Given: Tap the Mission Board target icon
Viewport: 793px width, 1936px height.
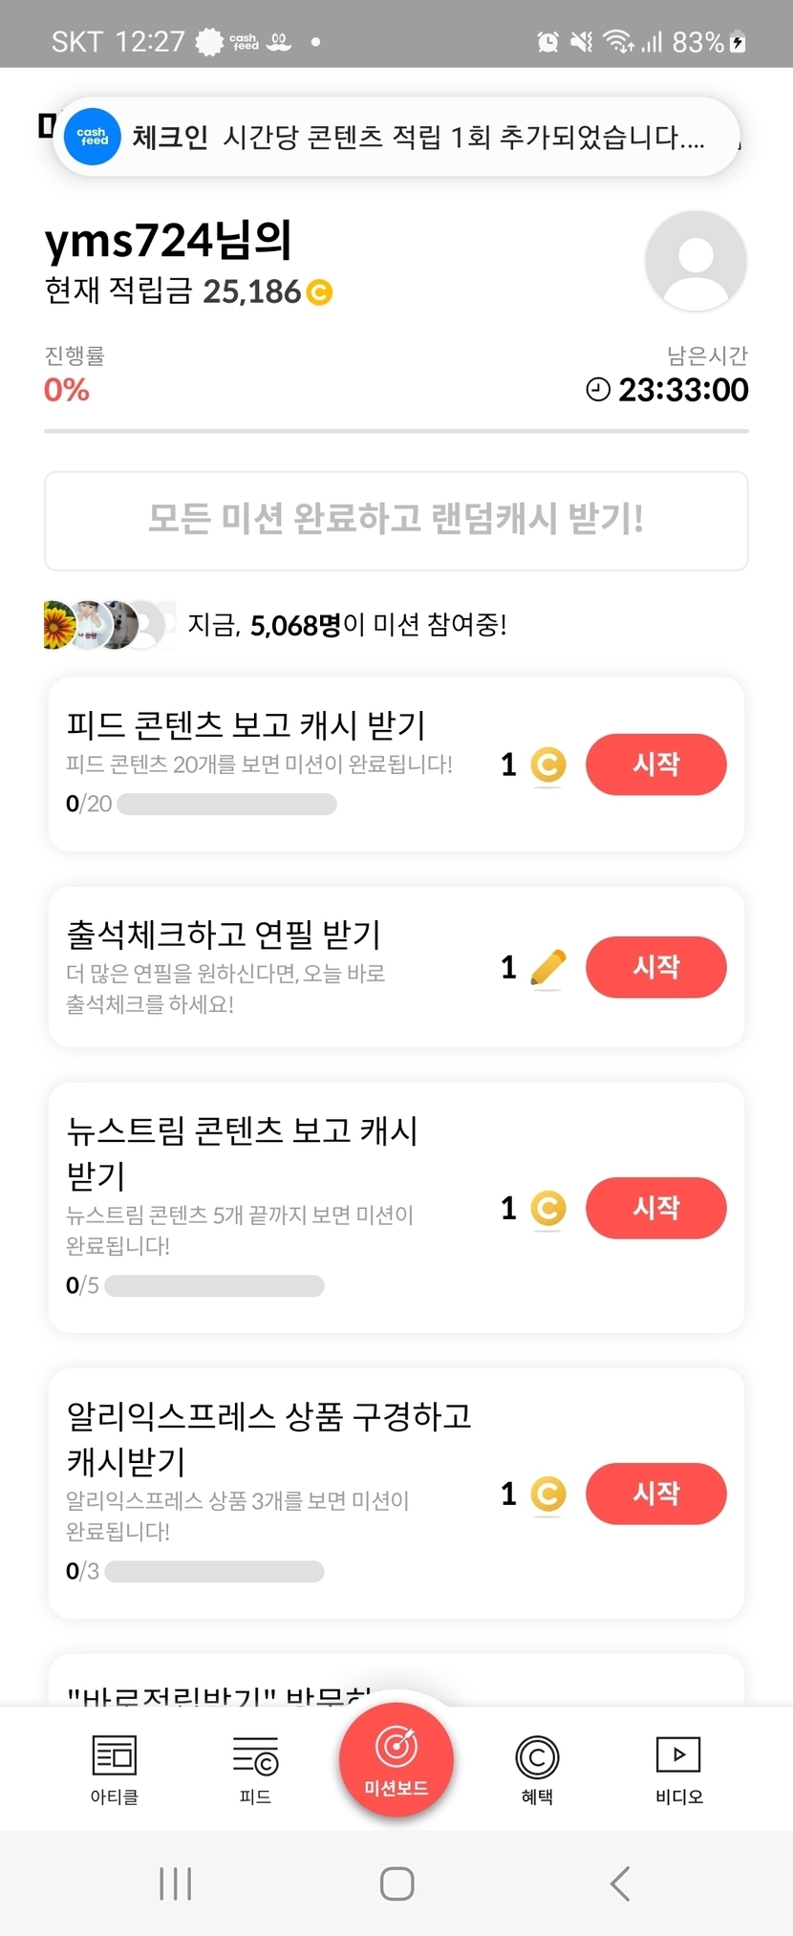Looking at the screenshot, I should [396, 1749].
